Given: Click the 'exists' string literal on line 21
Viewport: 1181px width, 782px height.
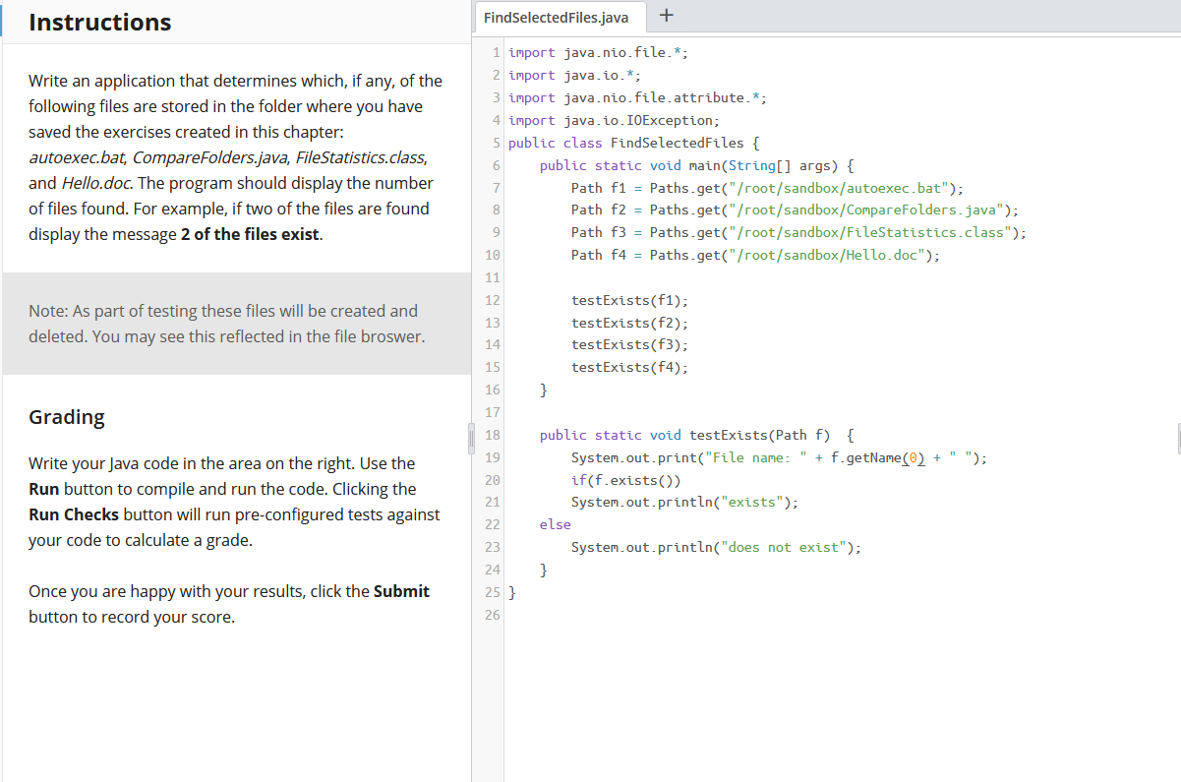Looking at the screenshot, I should pyautogui.click(x=751, y=502).
